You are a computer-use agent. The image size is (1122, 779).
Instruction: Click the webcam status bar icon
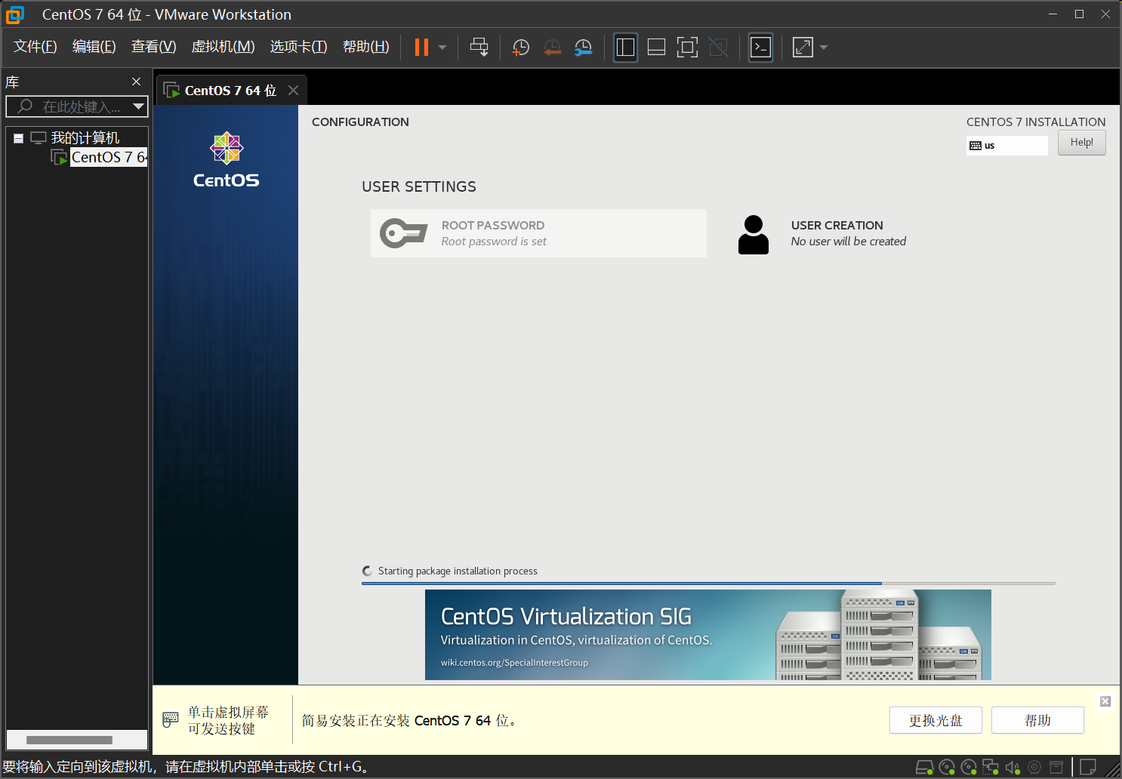pos(1034,768)
